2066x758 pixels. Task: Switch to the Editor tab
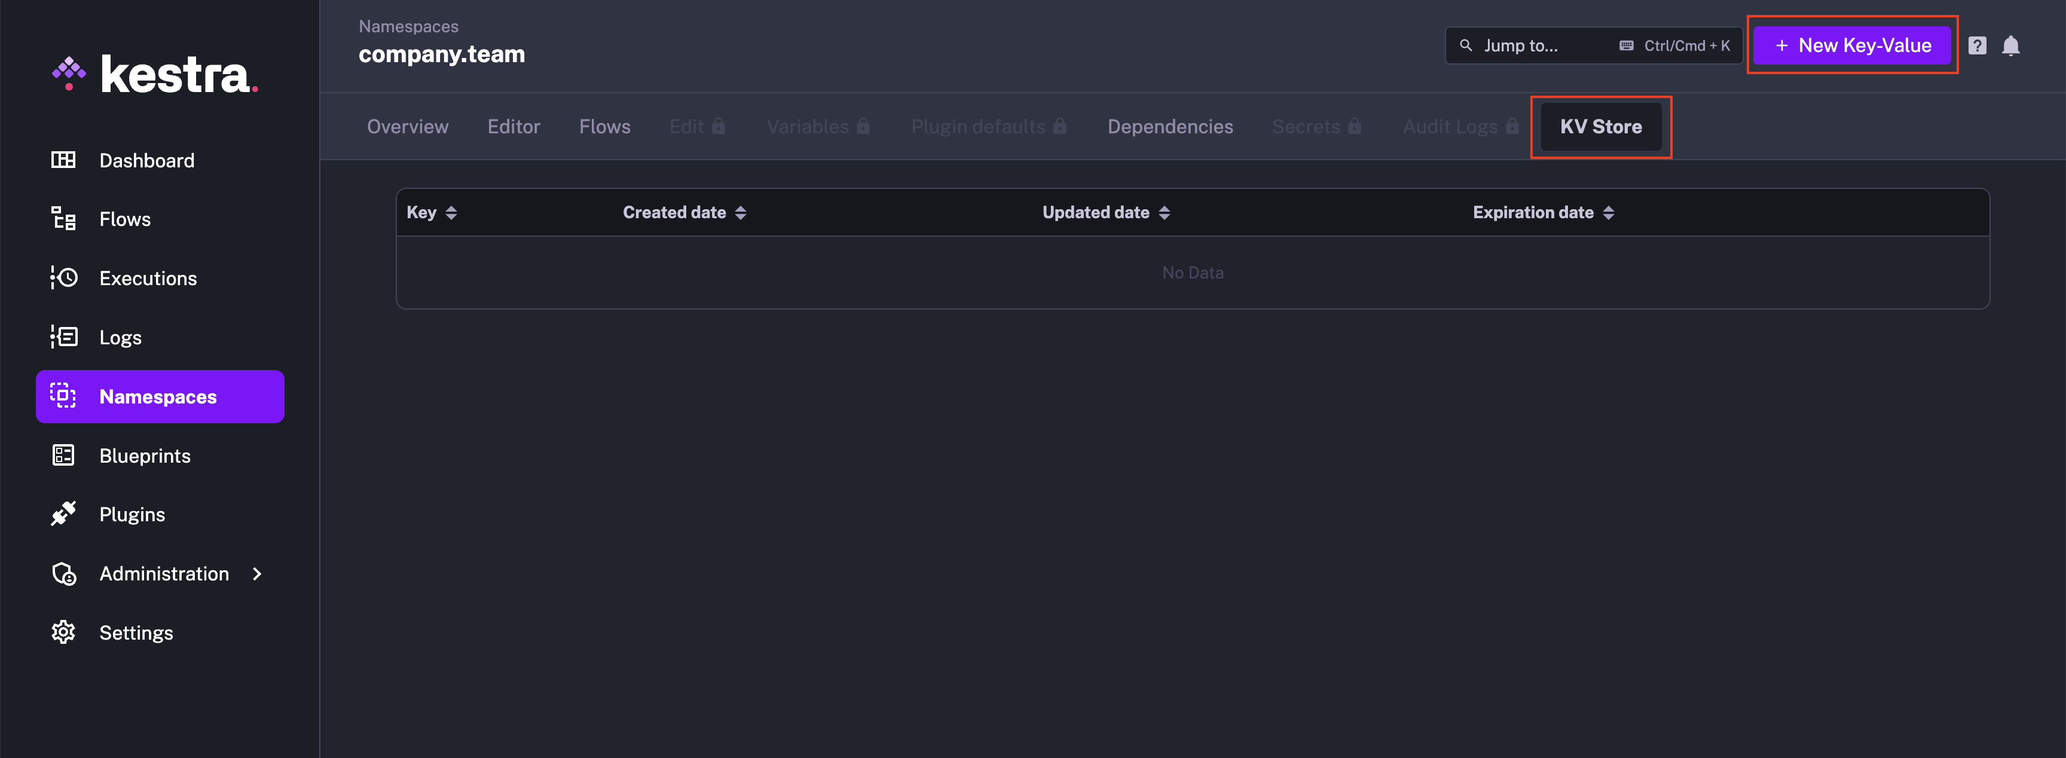point(514,126)
